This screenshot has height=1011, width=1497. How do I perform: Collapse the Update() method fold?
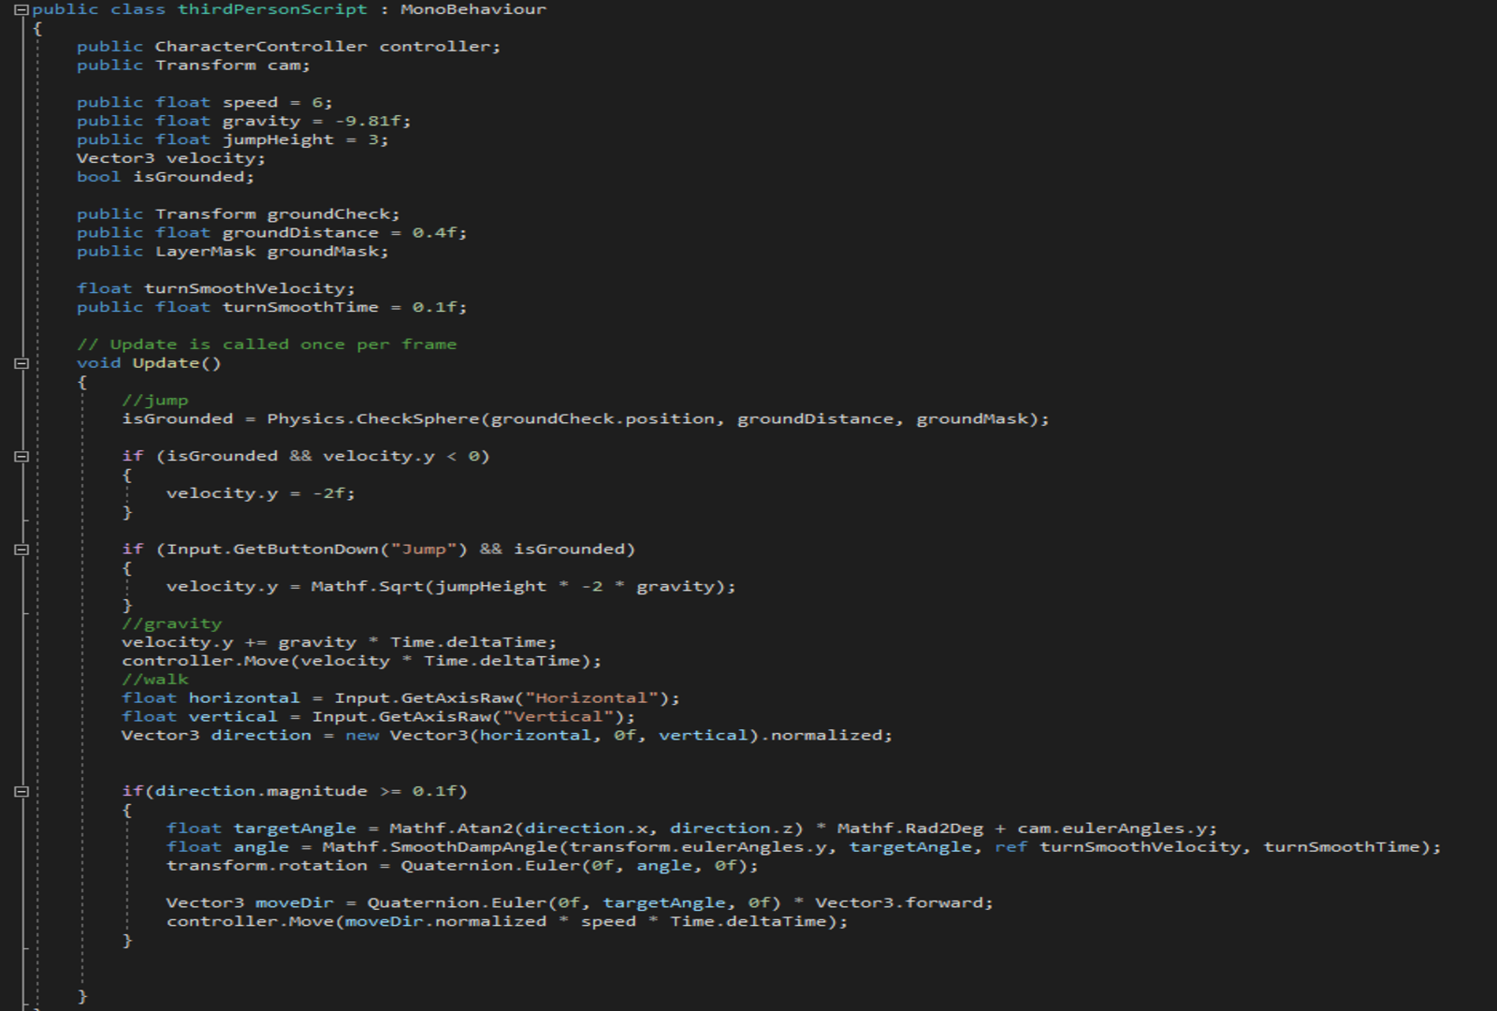pyautogui.click(x=22, y=363)
